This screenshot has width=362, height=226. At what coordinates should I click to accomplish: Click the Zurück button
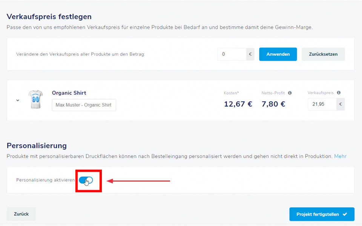click(21, 214)
